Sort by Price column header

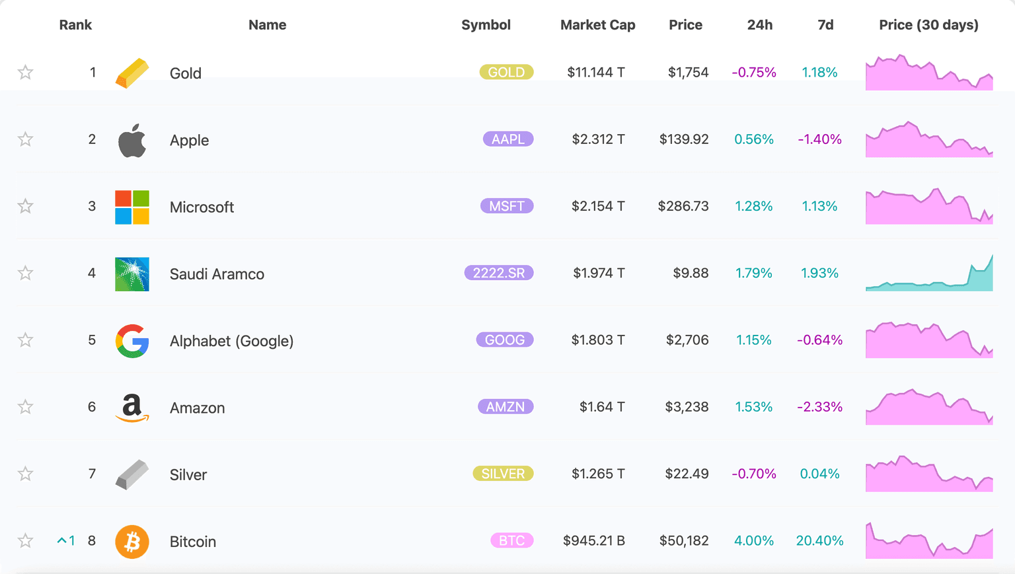(685, 25)
